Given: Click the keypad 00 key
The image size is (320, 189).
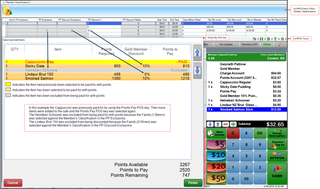Looking at the screenshot, I should (x=246, y=179).
